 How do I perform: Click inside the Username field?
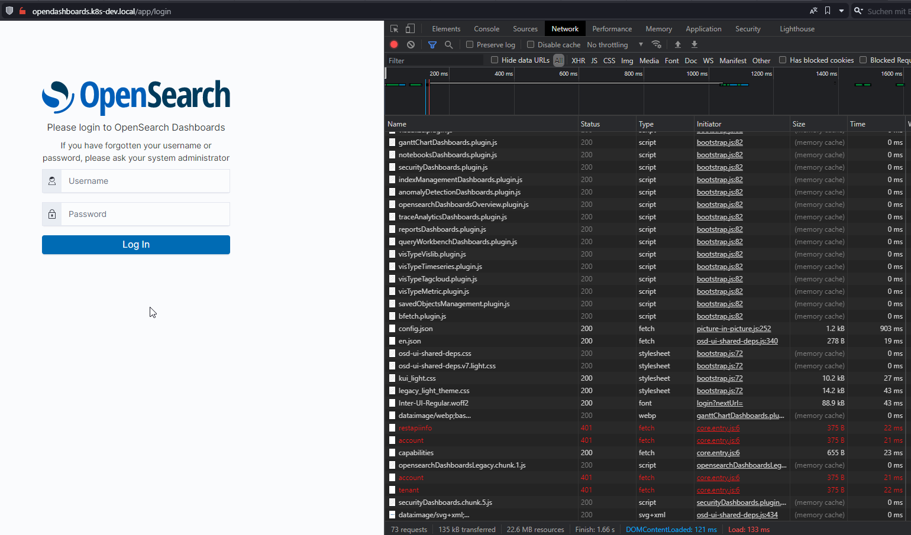click(x=145, y=181)
